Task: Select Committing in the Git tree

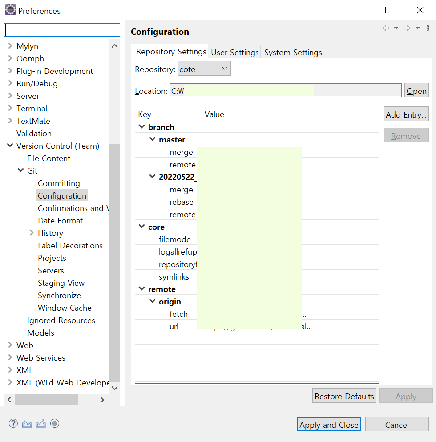Action: pos(59,183)
